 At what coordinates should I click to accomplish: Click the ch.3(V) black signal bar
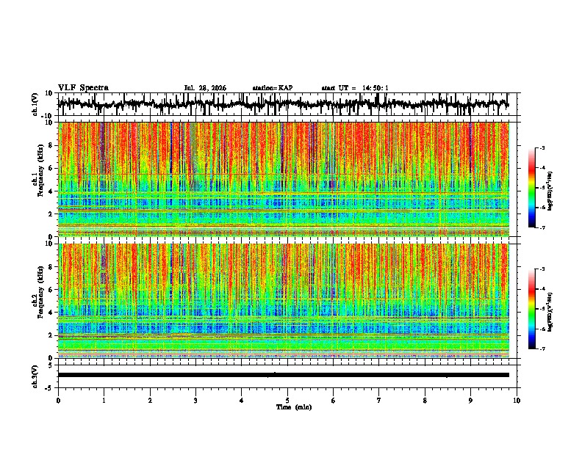[x=284, y=375]
